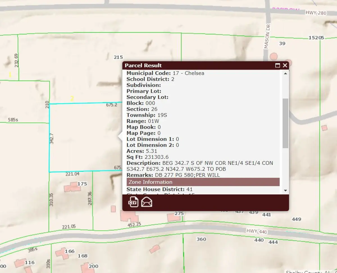Click the yellow parcel number 1 label
This screenshot has height=273, width=337.
point(10,75)
